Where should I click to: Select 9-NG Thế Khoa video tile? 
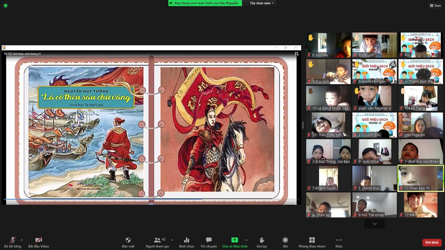[375, 205]
